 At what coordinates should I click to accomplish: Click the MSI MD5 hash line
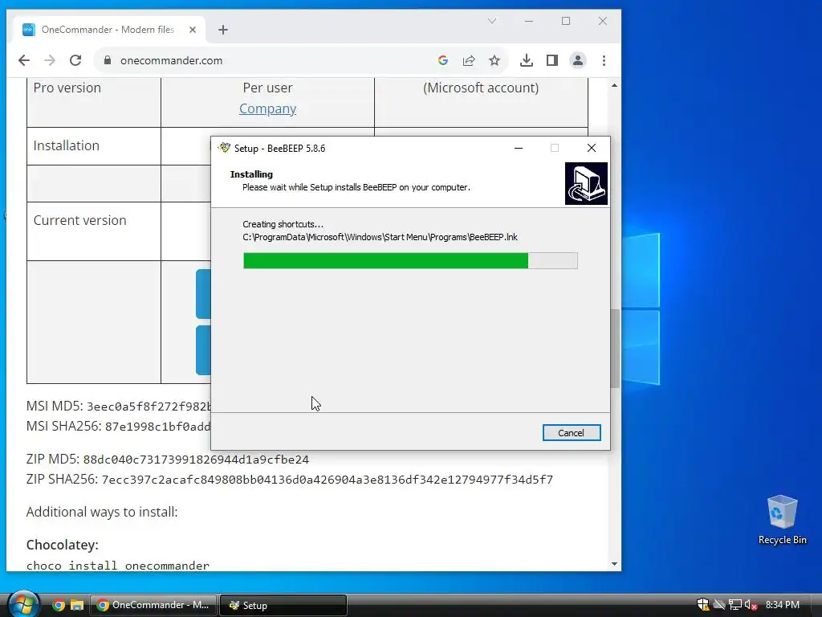point(119,406)
